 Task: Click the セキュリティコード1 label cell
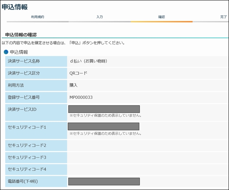tap(36, 130)
